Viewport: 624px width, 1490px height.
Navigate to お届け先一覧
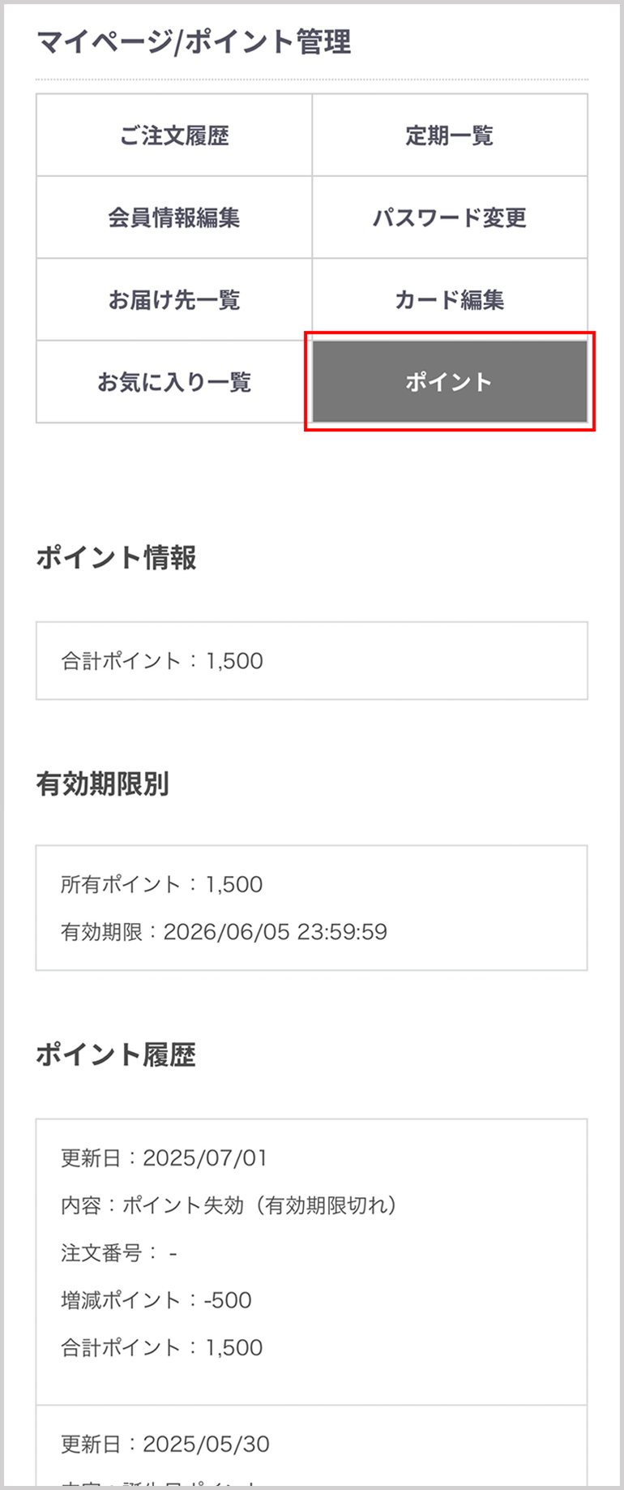point(174,300)
